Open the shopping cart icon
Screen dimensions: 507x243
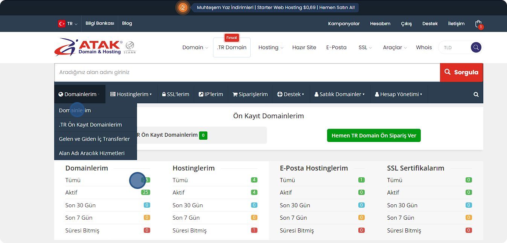pyautogui.click(x=478, y=24)
